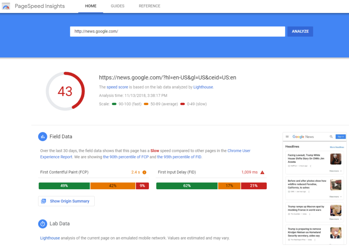Click the red 0-49 (slow) scale swatch

click(183, 104)
